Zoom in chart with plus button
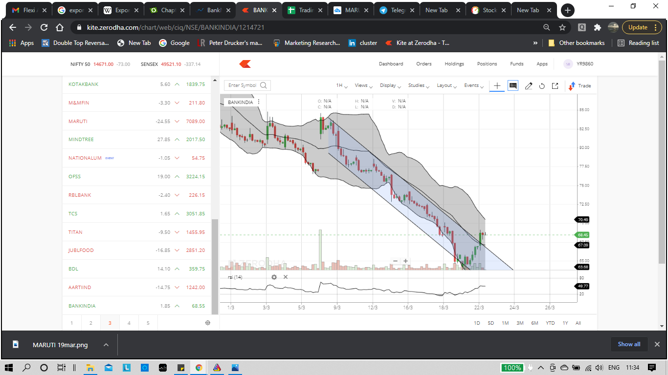668x375 pixels. 405,261
